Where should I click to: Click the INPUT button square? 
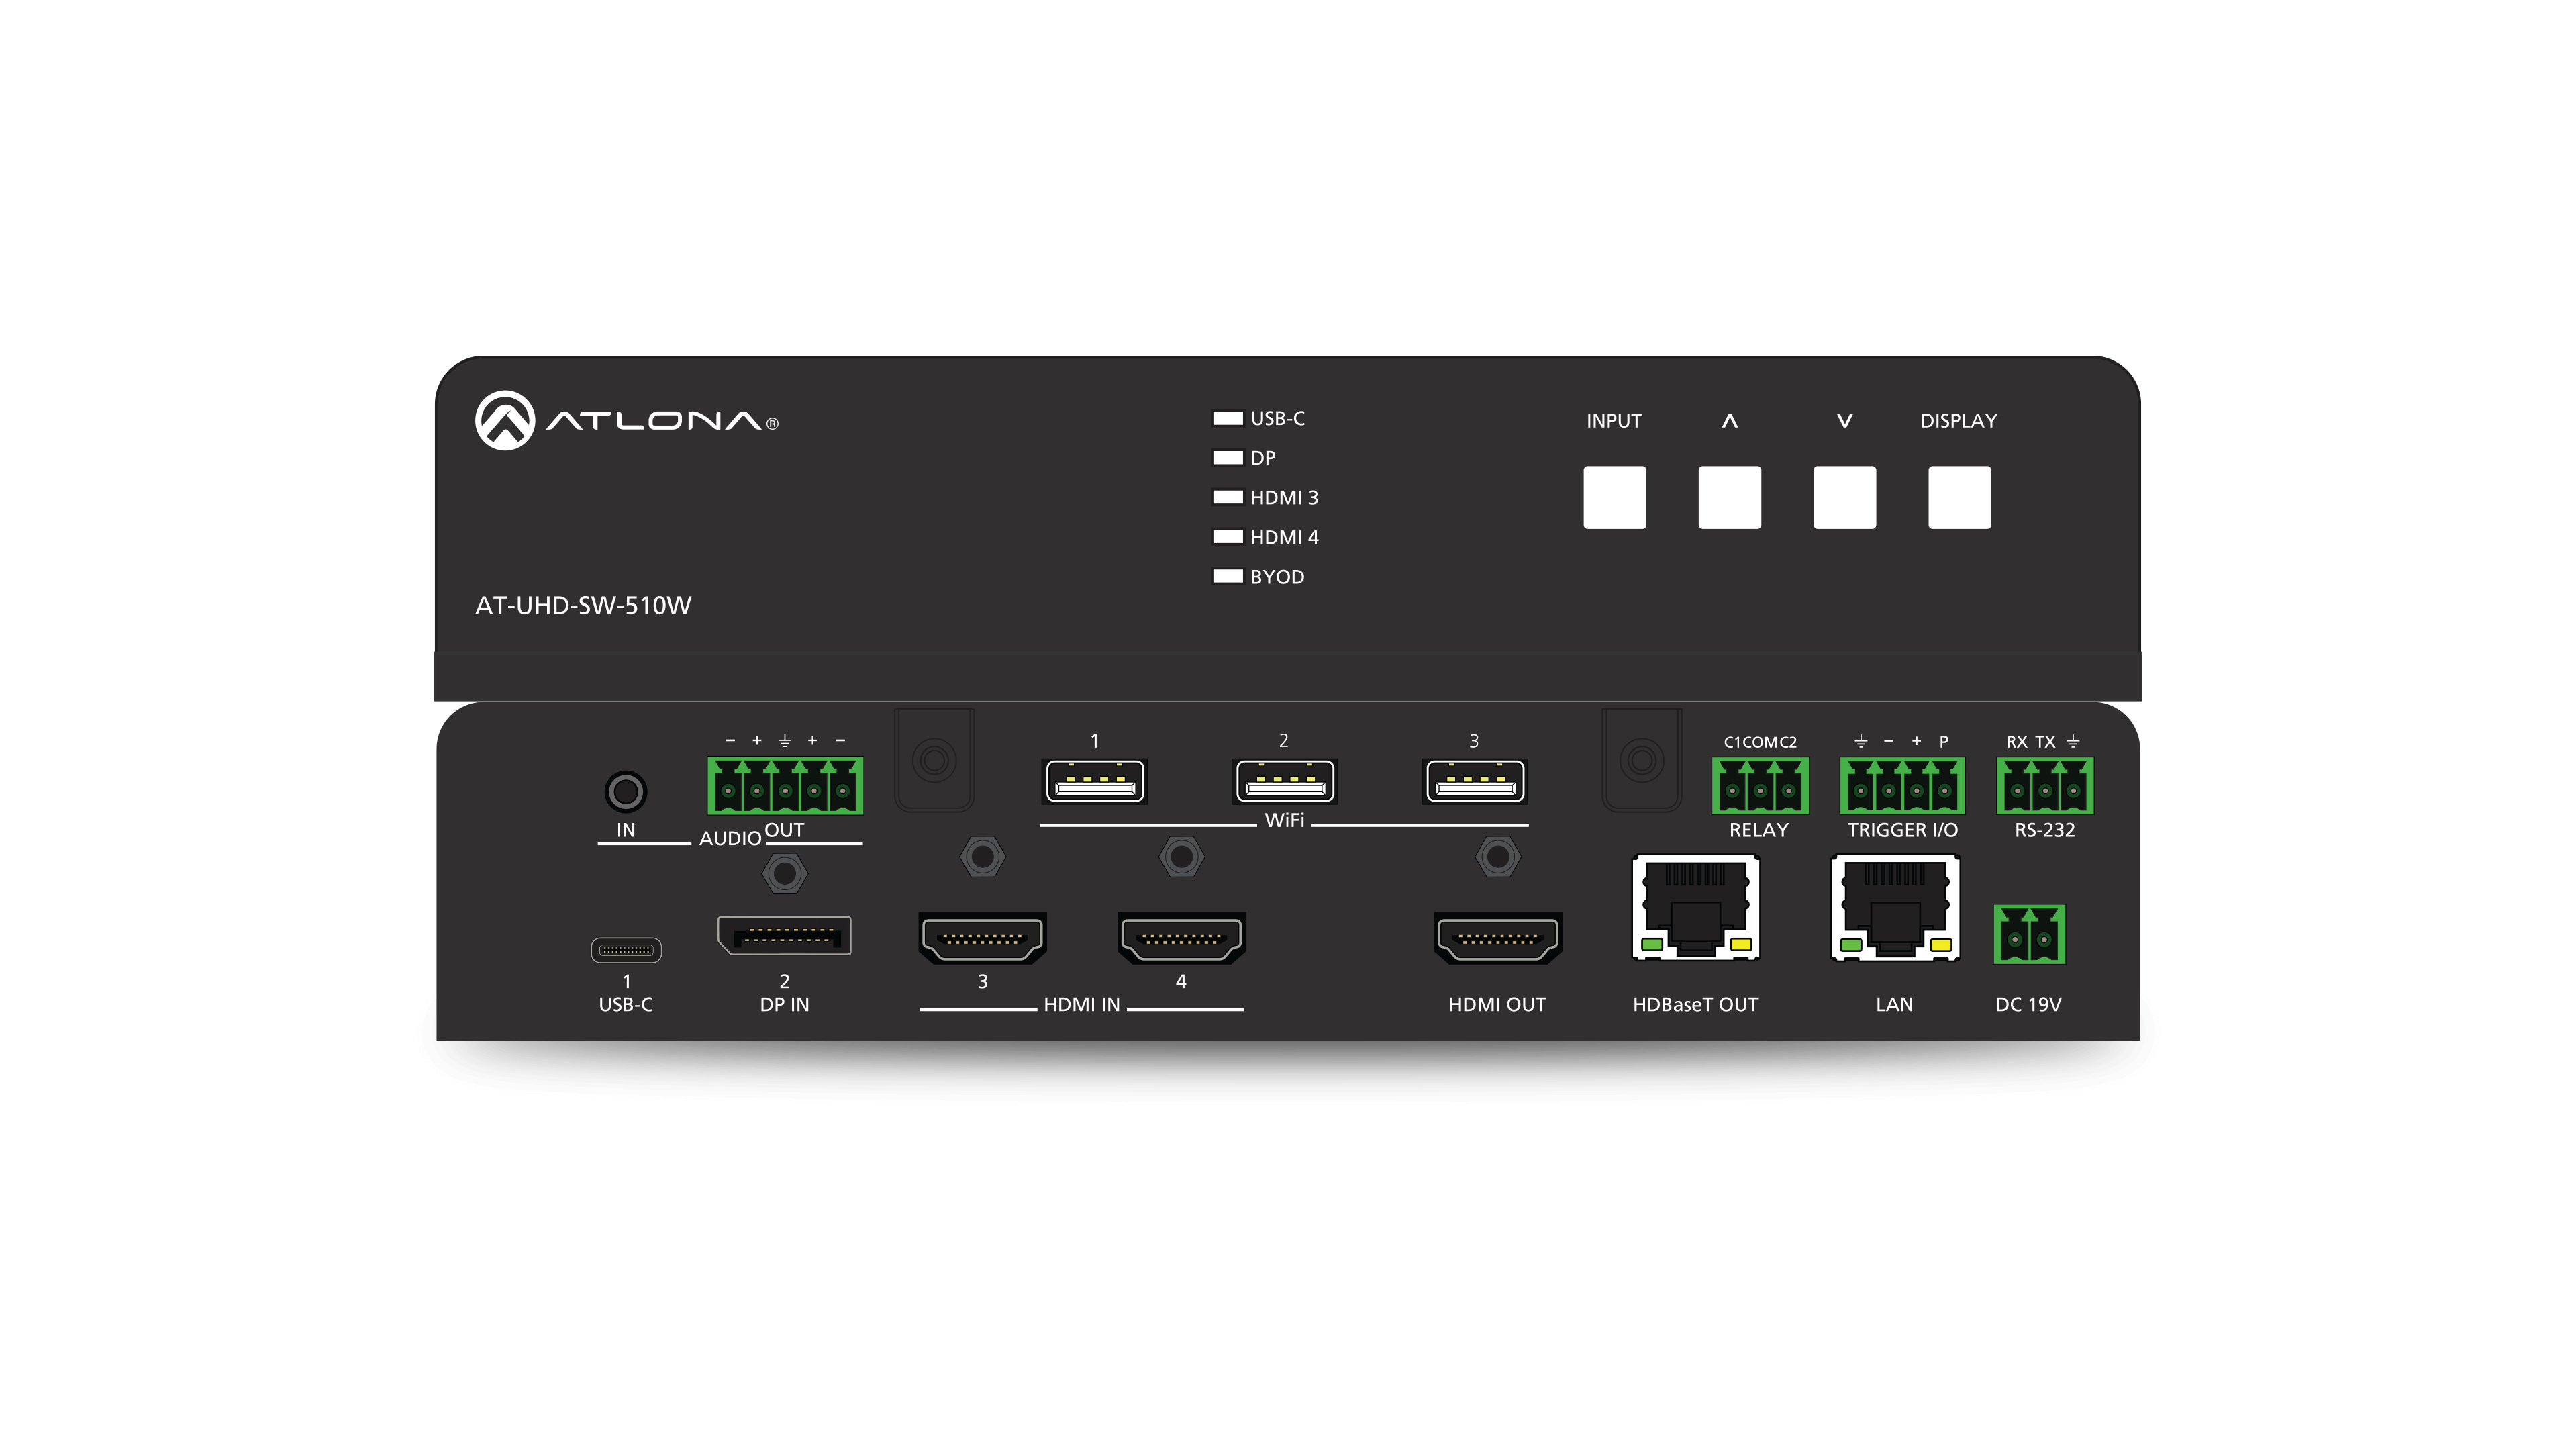1614,497
